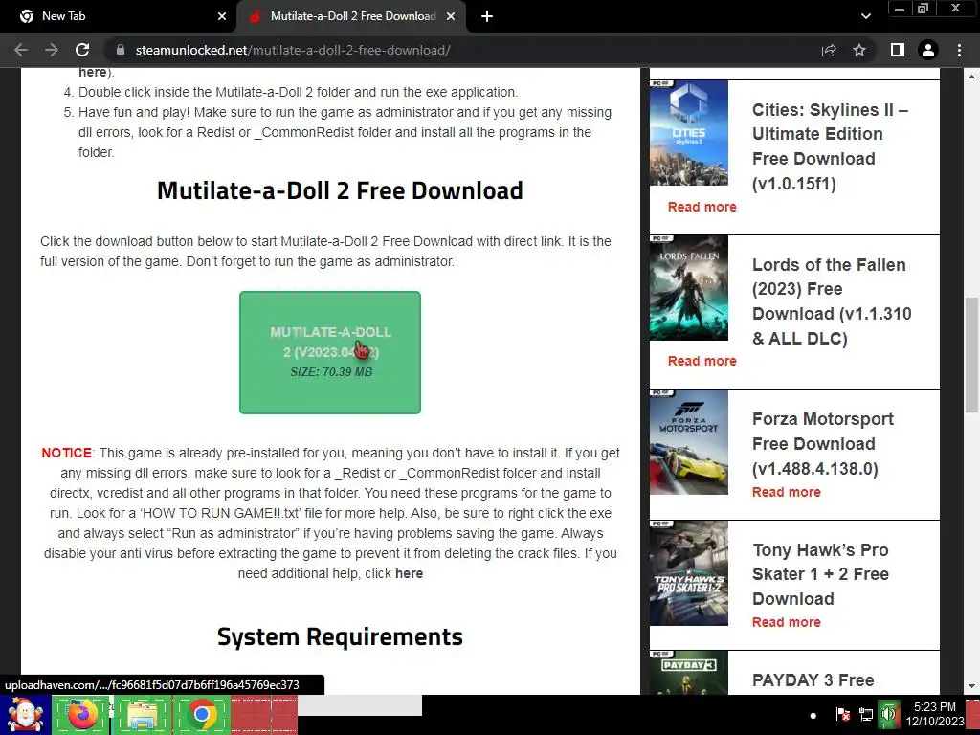Open Lords of the Fallen (2023) title
Screen dimensions: 980x735
[x=832, y=301]
